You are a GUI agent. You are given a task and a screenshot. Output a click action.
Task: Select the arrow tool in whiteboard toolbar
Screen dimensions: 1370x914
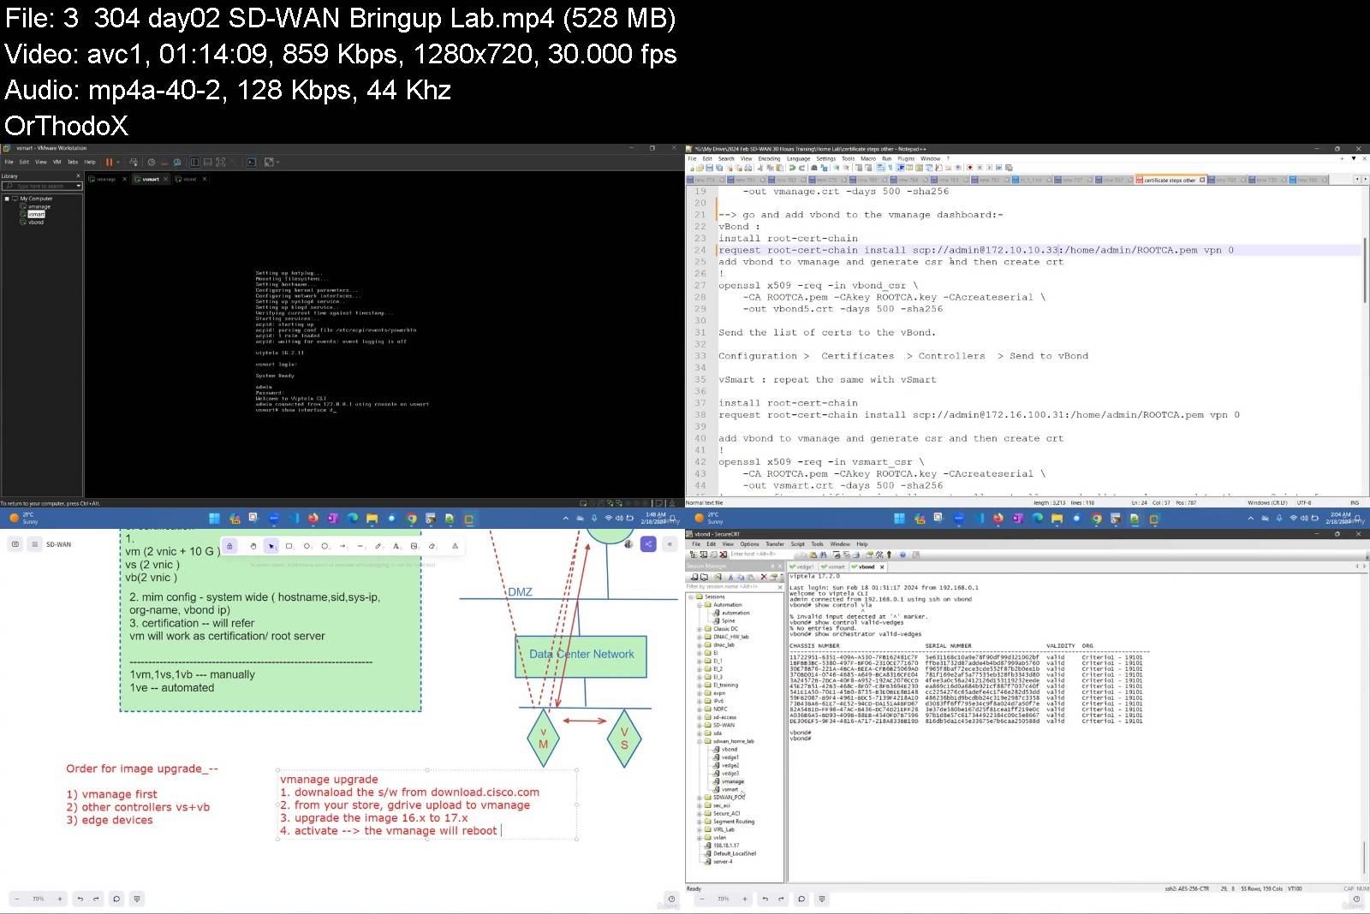point(342,546)
